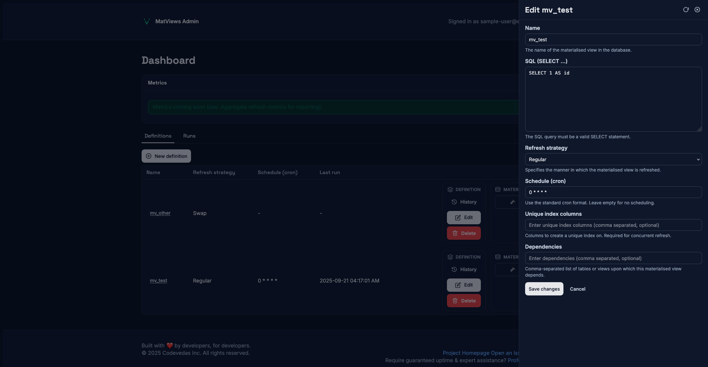The image size is (708, 367).
Task: Open the mv_test link in table
Action: click(x=159, y=281)
